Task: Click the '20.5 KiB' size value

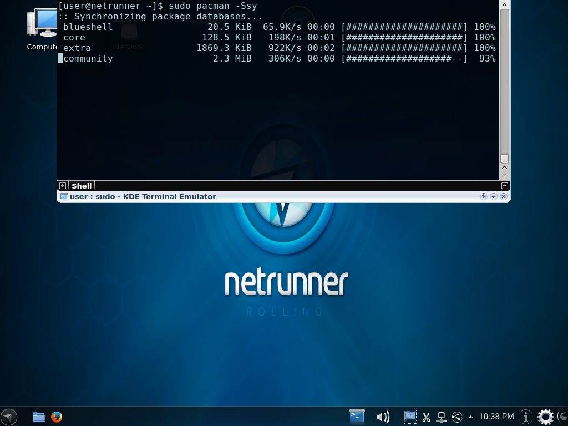Action: (229, 27)
